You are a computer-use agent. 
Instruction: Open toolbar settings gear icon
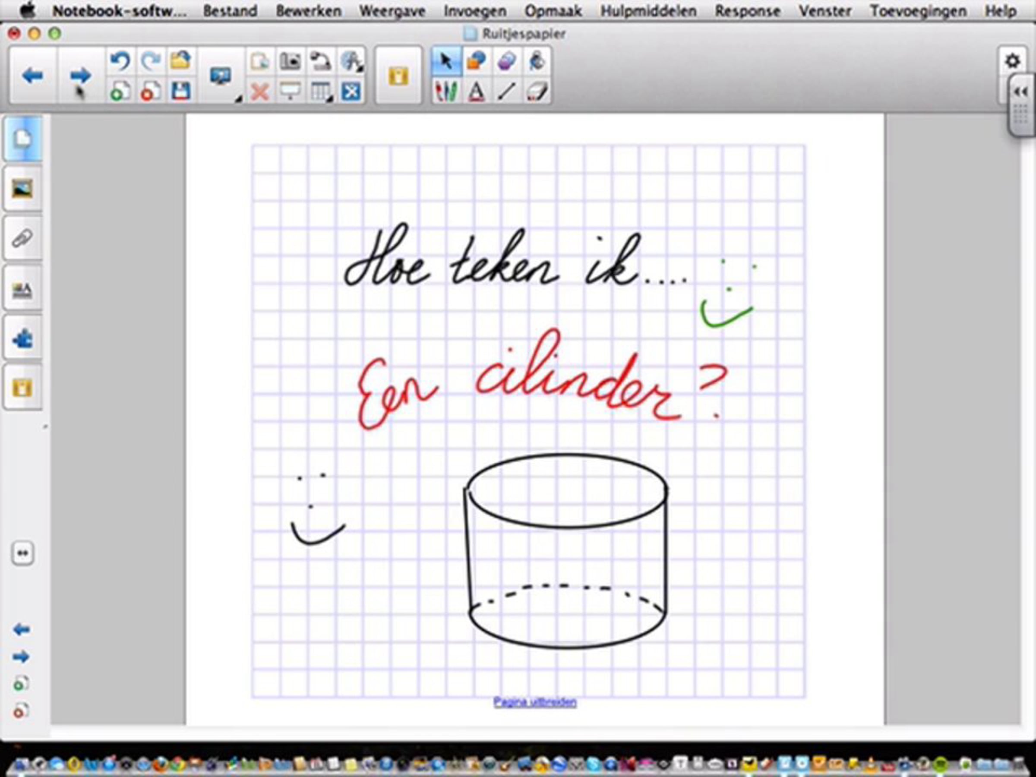1012,61
